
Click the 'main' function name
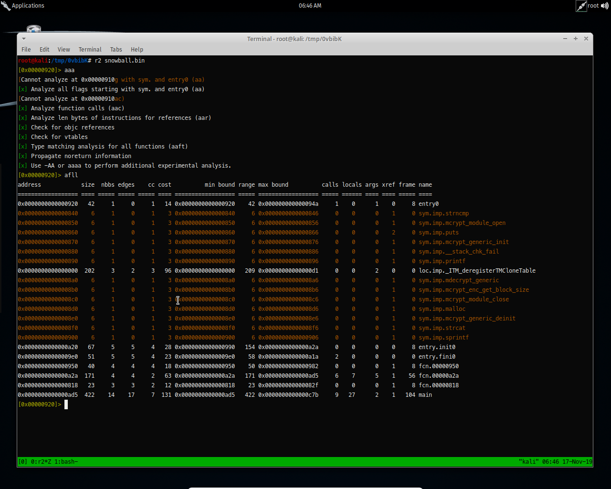coord(425,395)
